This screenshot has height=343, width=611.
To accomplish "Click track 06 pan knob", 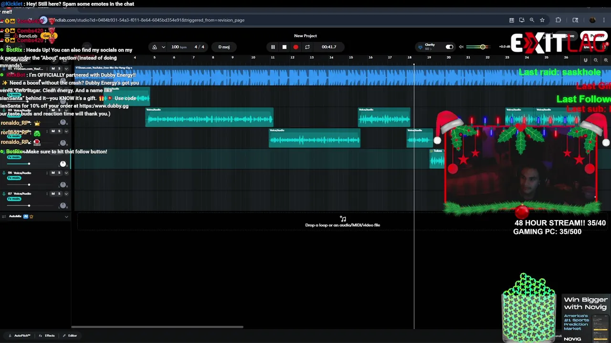I will point(63,185).
